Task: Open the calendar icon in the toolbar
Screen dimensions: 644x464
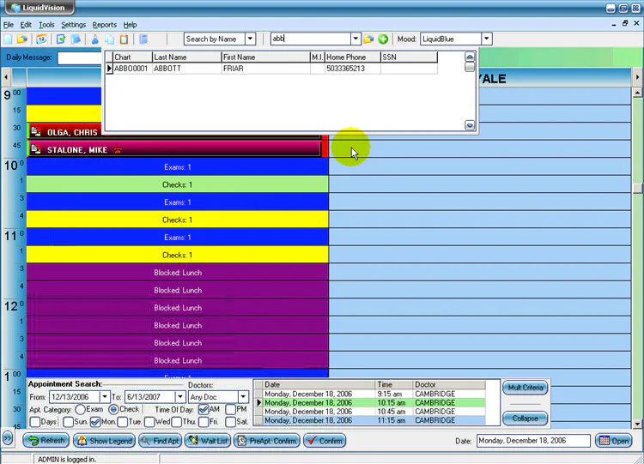Action: tap(41, 39)
